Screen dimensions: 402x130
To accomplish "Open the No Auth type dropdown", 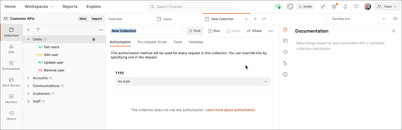I will pyautogui.click(x=193, y=81).
